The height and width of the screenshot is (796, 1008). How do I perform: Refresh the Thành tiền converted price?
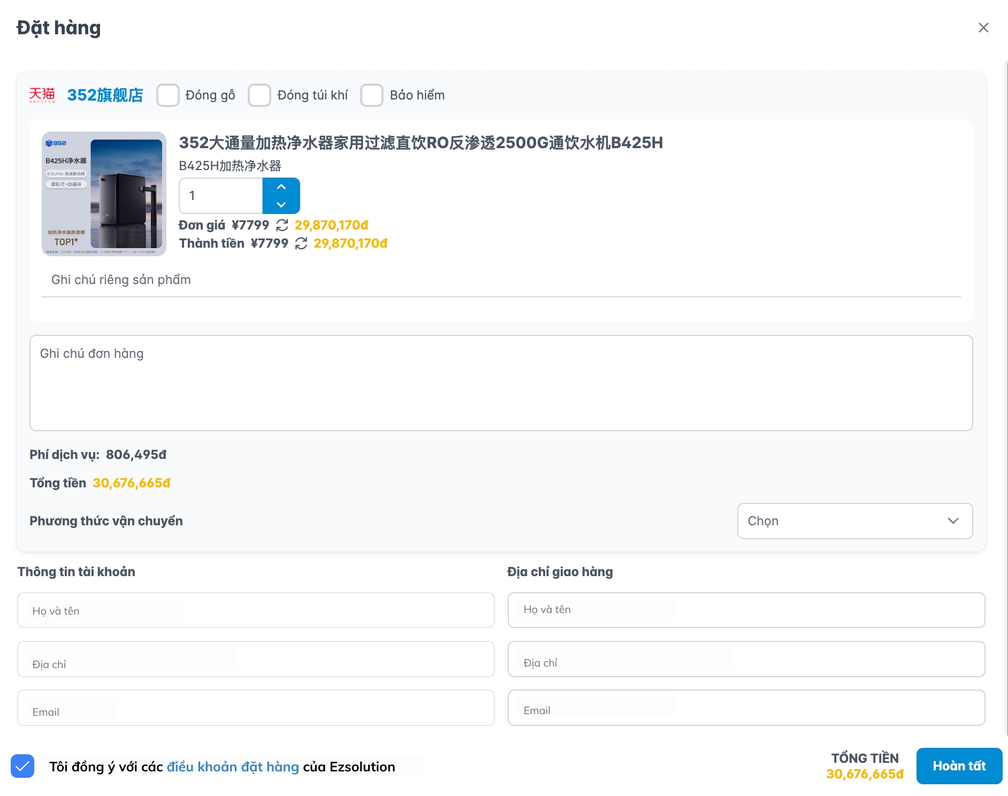click(301, 243)
